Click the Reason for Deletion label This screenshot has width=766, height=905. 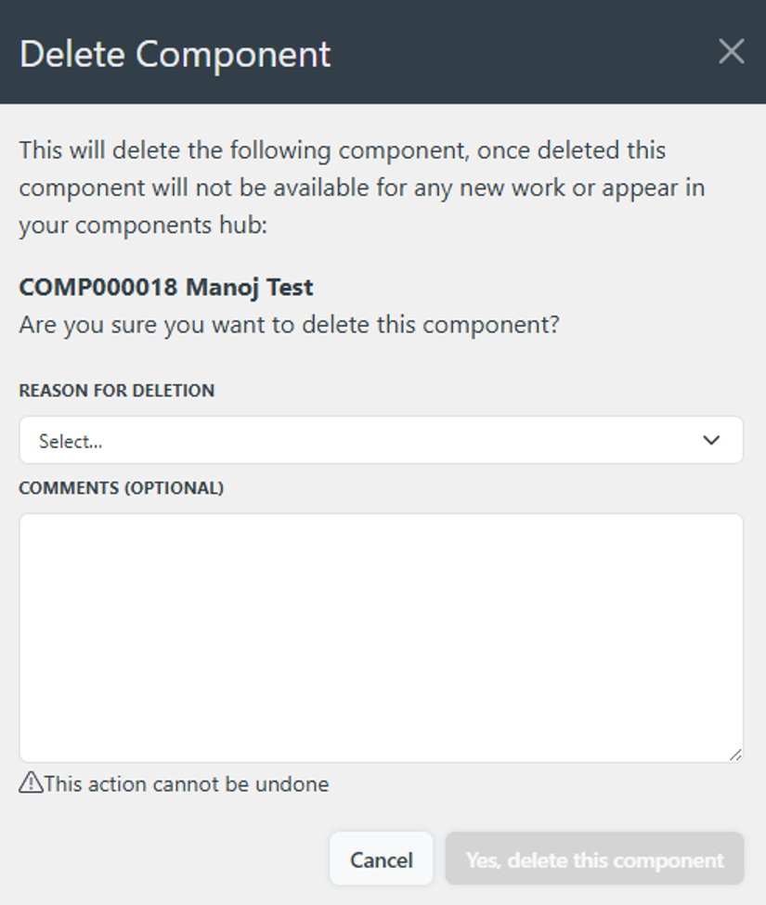click(x=116, y=391)
